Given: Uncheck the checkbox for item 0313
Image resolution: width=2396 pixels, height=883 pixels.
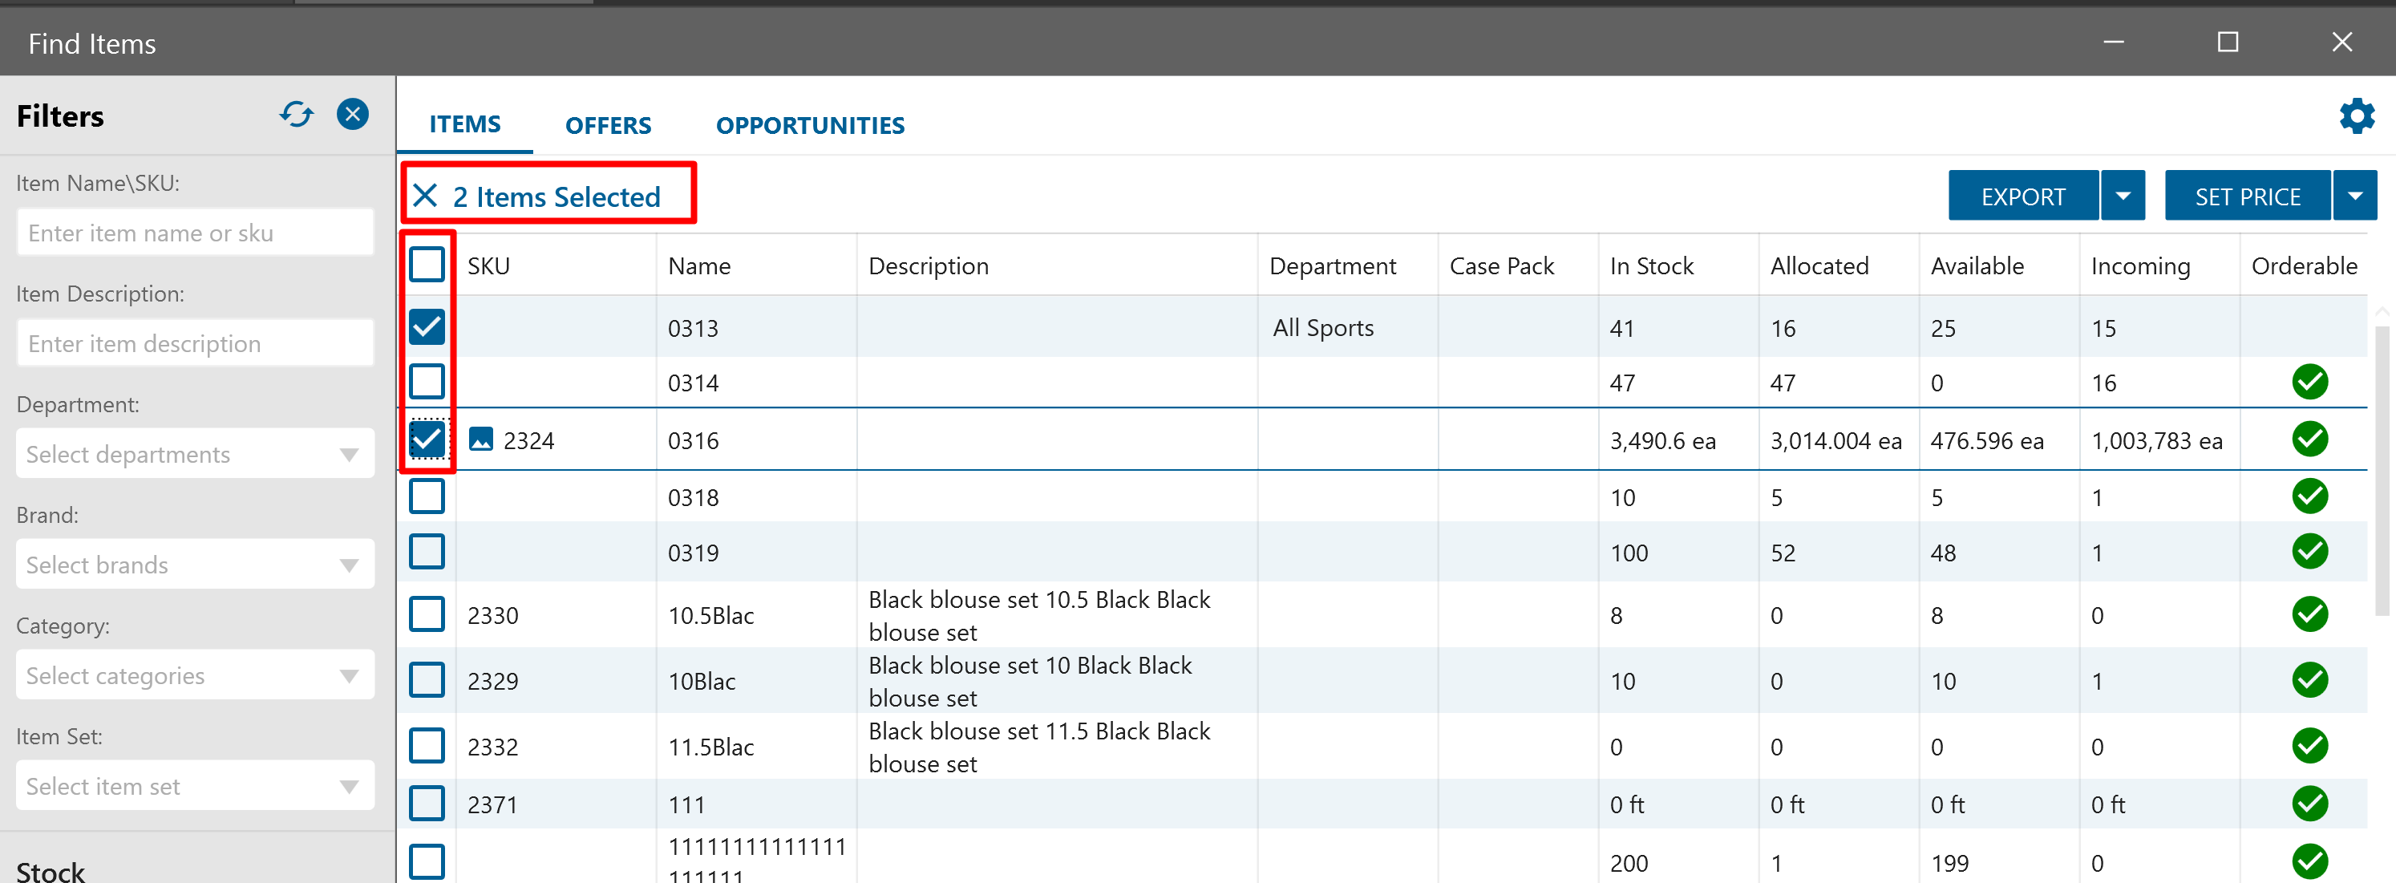Looking at the screenshot, I should coord(427,326).
